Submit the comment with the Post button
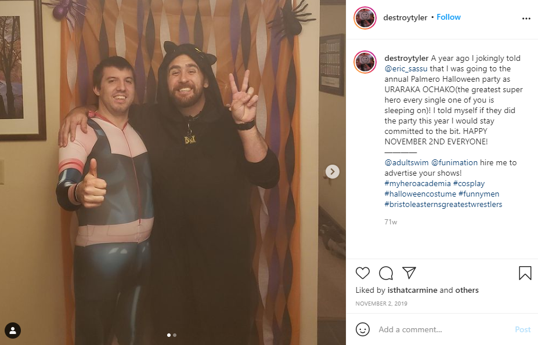Image resolution: width=538 pixels, height=345 pixels. click(x=522, y=329)
